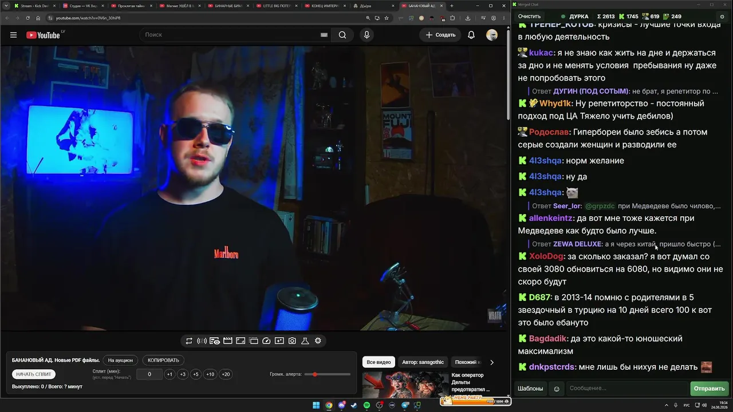This screenshot has width=733, height=412.
Task: Click username XoloDog in chat
Action: (x=546, y=256)
